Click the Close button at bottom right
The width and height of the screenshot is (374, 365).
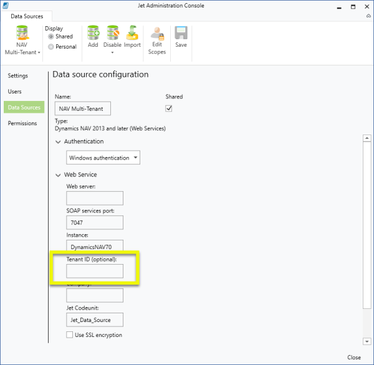click(x=353, y=358)
